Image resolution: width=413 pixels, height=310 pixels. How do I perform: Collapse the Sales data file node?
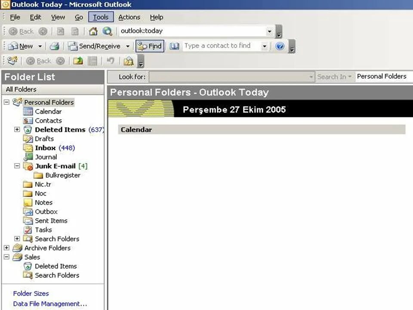click(6, 257)
